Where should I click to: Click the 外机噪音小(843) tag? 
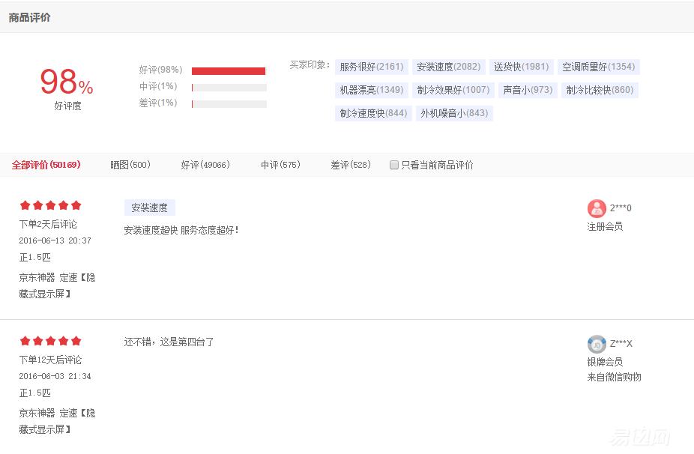point(454,113)
